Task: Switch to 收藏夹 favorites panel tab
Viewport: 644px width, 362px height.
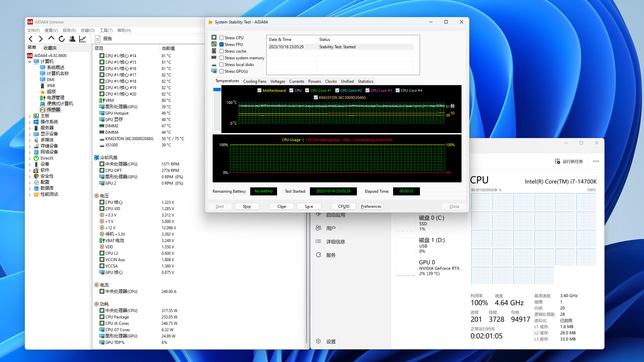Action: 50,48
